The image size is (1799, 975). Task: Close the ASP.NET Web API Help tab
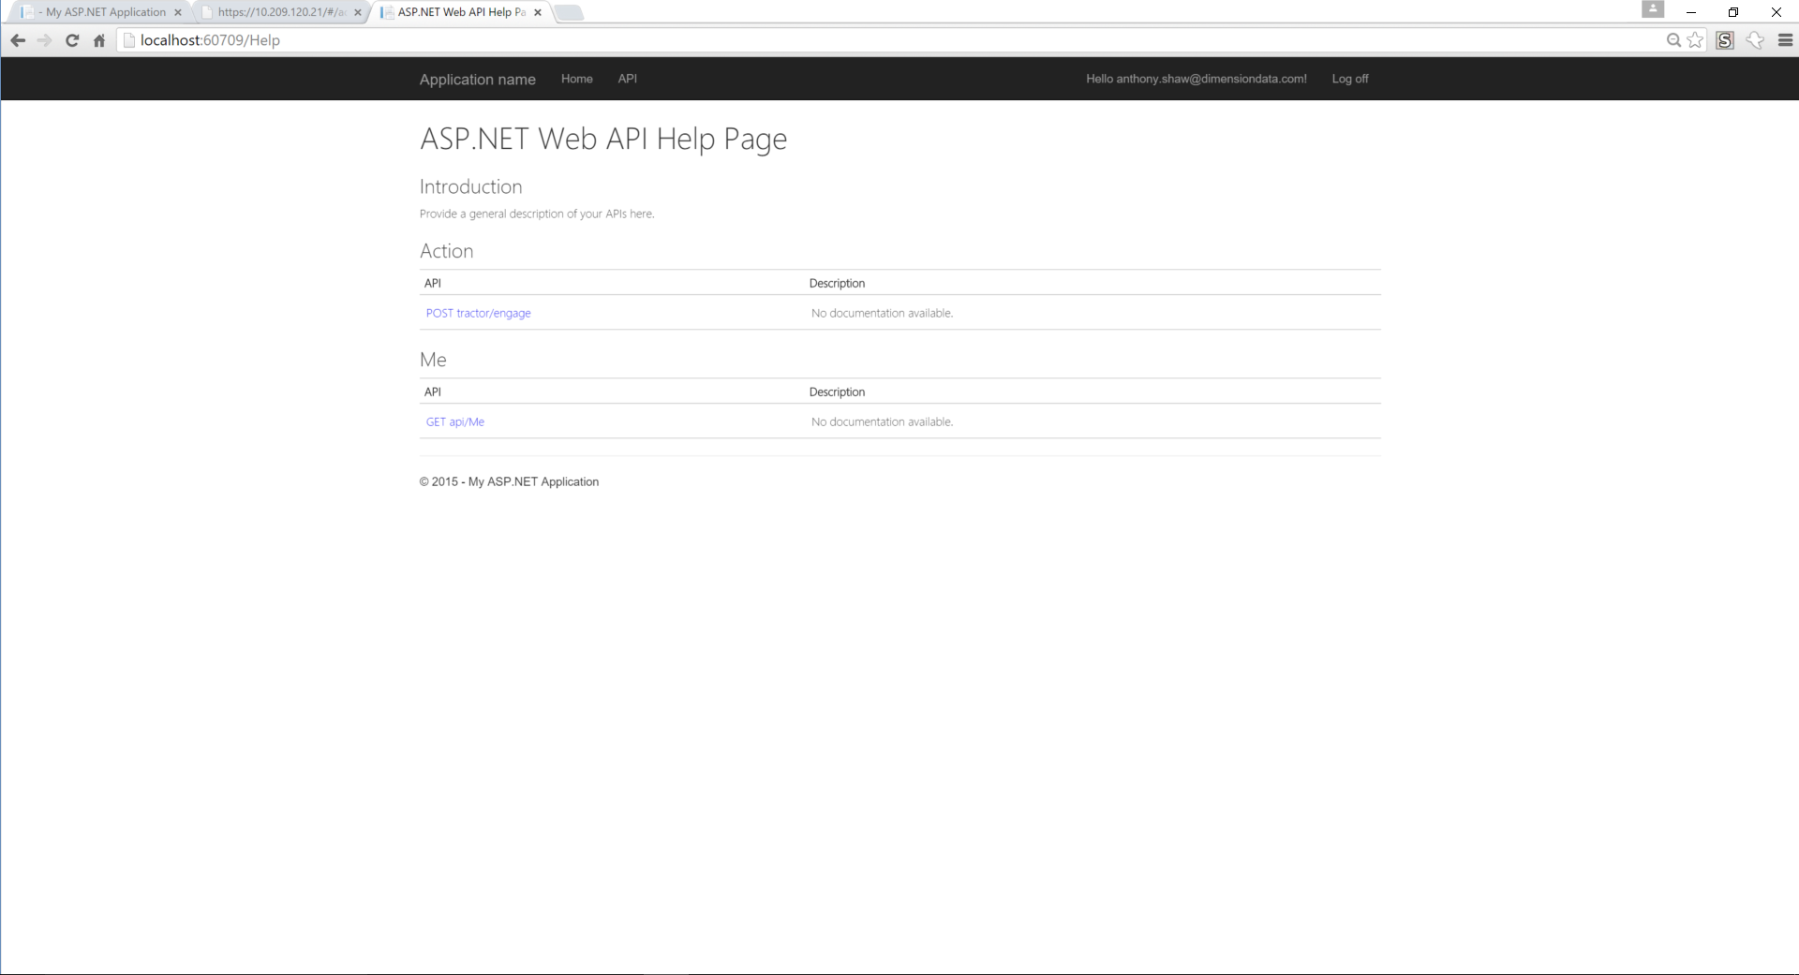coord(537,12)
